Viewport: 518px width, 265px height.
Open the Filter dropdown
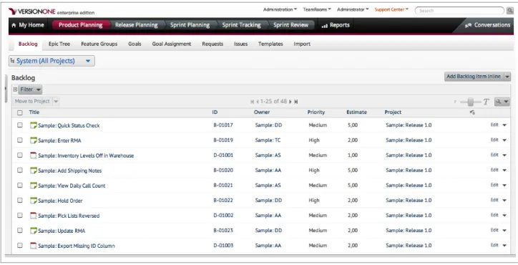point(30,90)
